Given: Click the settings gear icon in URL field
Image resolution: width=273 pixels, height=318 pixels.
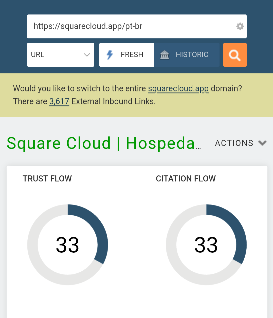Looking at the screenshot, I should pyautogui.click(x=240, y=26).
